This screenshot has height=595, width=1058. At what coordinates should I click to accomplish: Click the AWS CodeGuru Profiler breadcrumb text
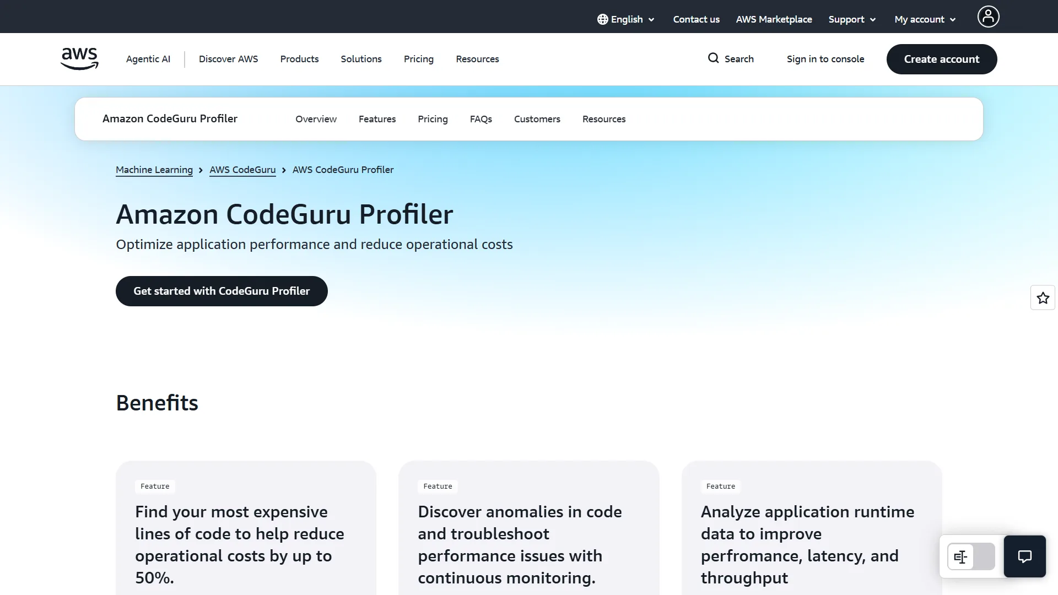click(343, 170)
